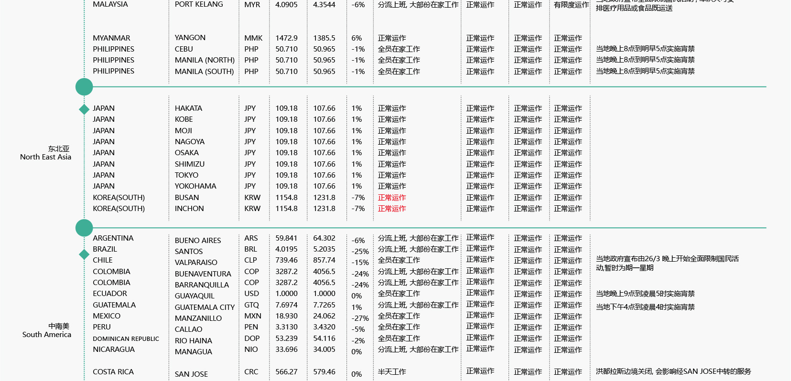Image resolution: width=791 pixels, height=381 pixels.
Task: Select the DOMINICAN REPUBLIC country cell
Action: (x=126, y=339)
